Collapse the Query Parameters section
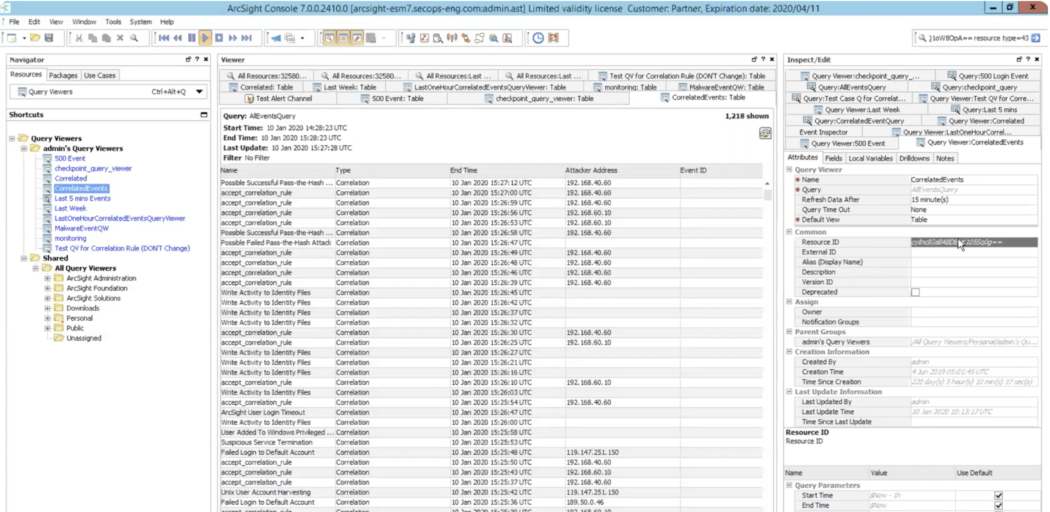This screenshot has width=1050, height=512. [789, 485]
